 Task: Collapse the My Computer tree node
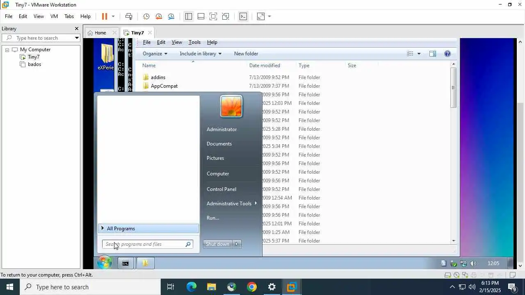[x=7, y=50]
